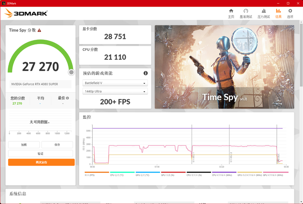
Task: Maximize the 3DMark window
Action: tap(288, 3)
